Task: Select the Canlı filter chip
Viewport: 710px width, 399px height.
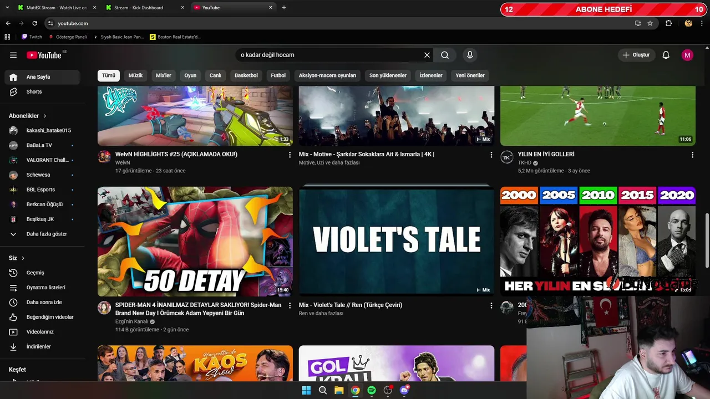Action: coord(215,75)
